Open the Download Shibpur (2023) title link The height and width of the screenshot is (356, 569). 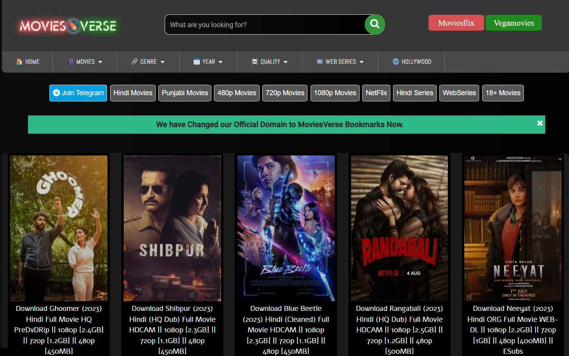tap(172, 330)
